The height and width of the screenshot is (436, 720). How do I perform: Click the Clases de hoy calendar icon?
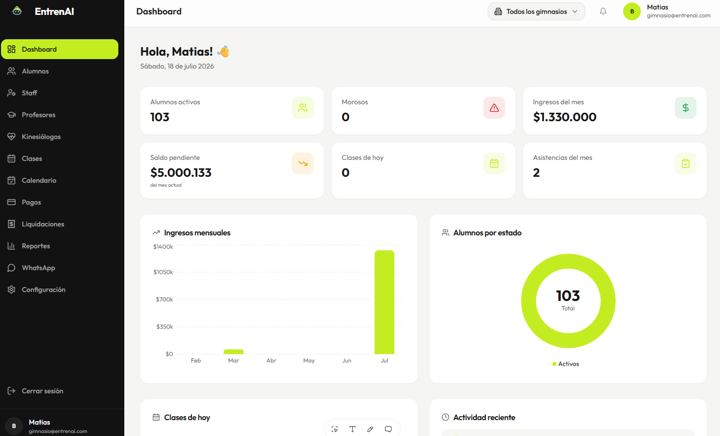coord(494,163)
